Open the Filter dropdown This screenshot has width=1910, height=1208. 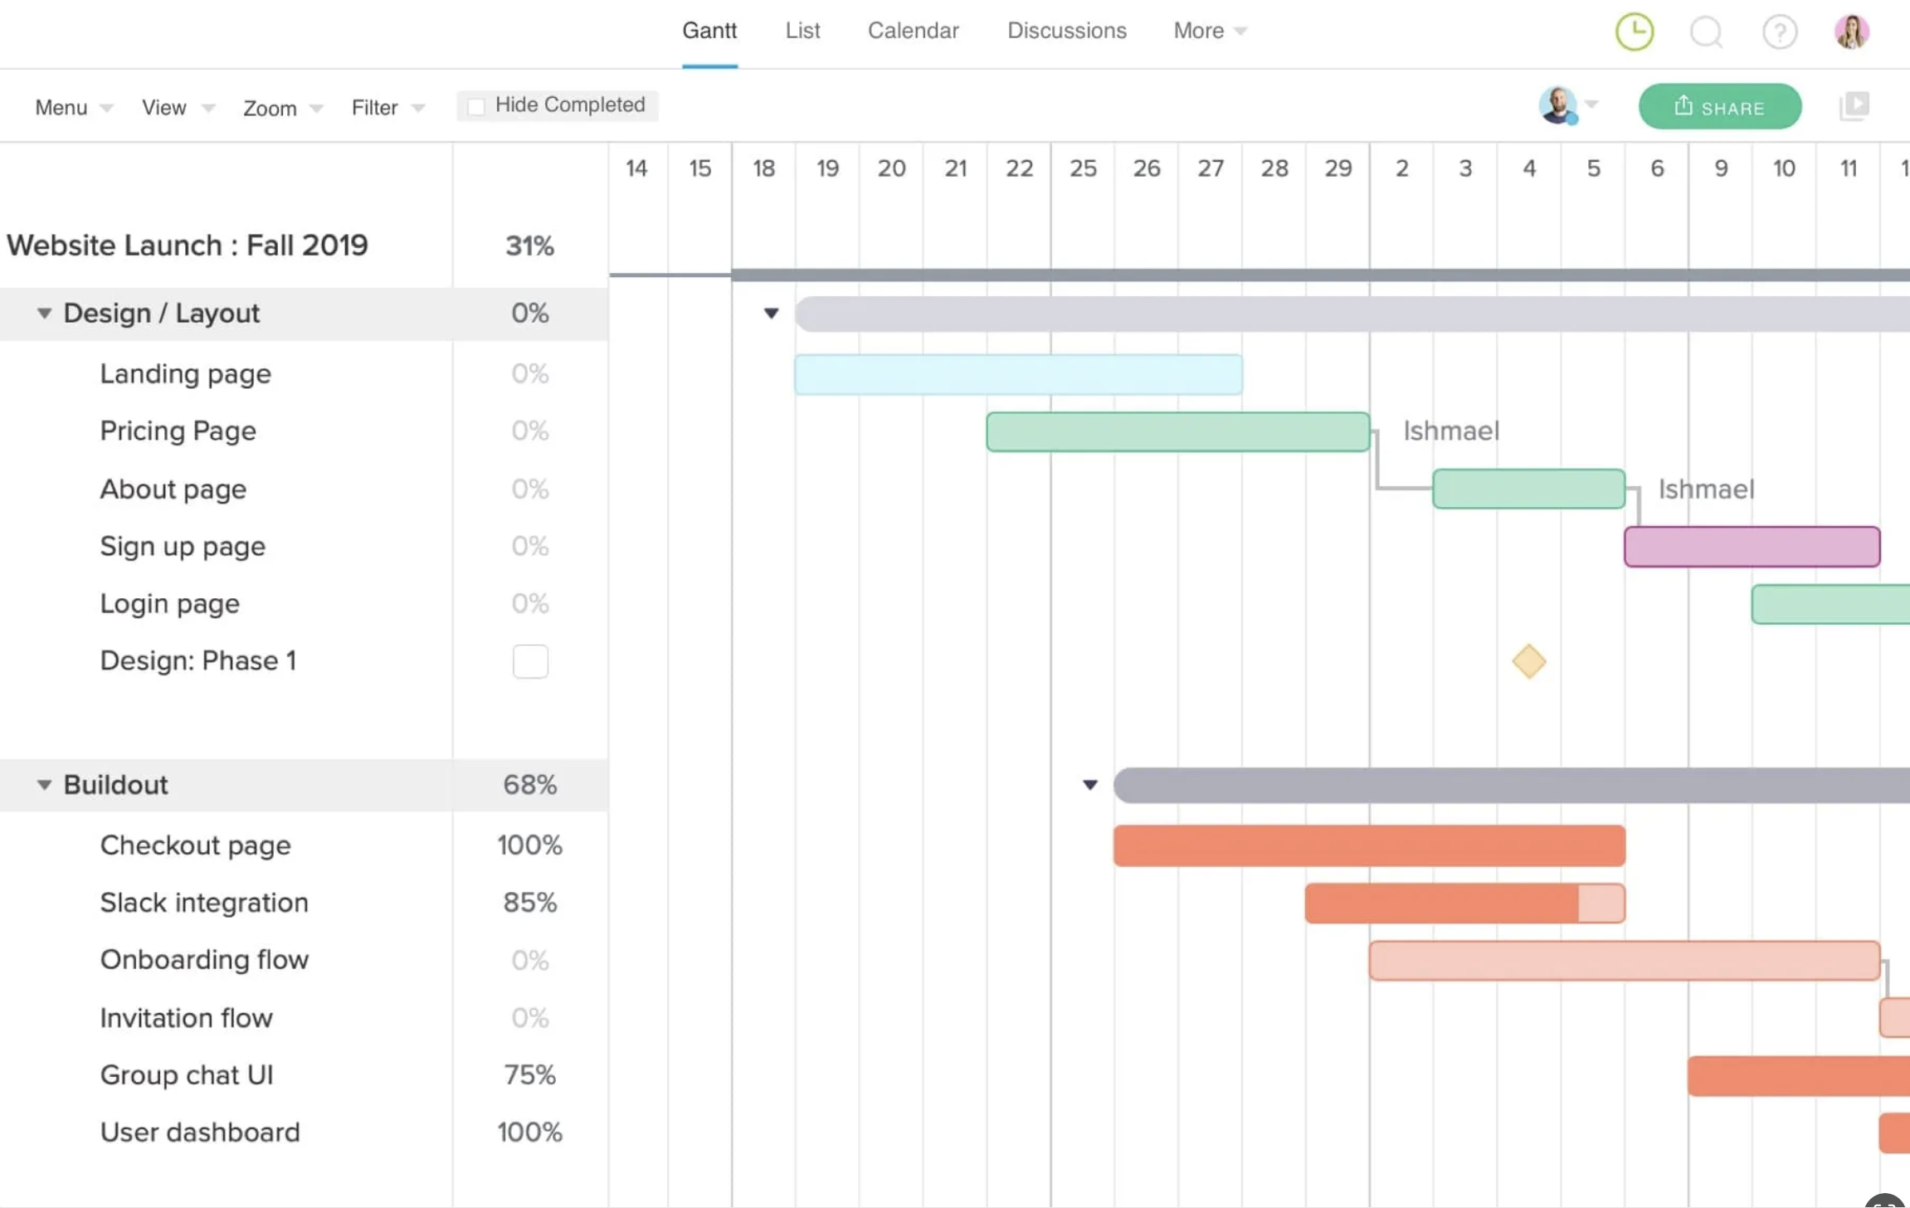(387, 108)
